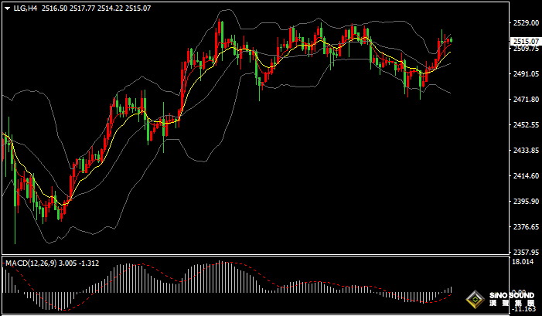Click the 2414.60 price axis label

[525, 176]
